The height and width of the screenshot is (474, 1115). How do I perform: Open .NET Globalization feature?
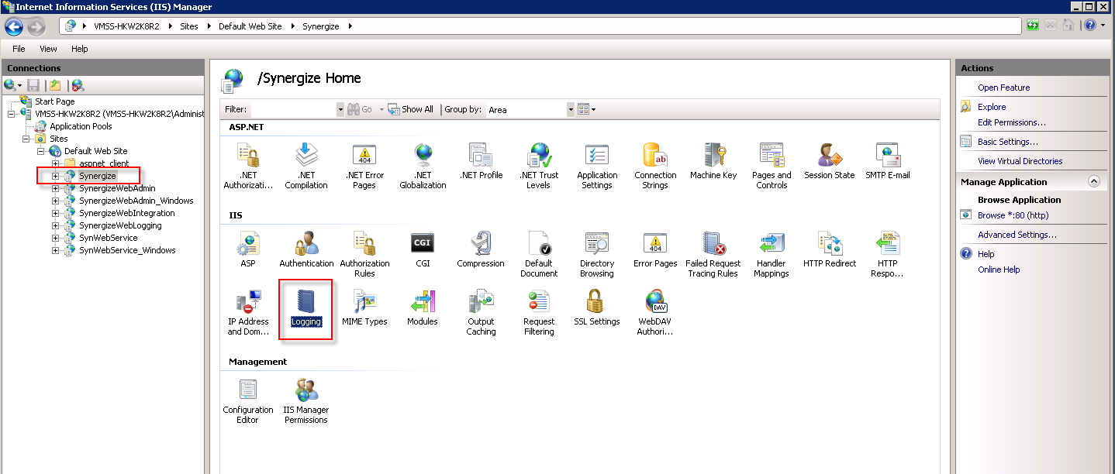(x=423, y=165)
